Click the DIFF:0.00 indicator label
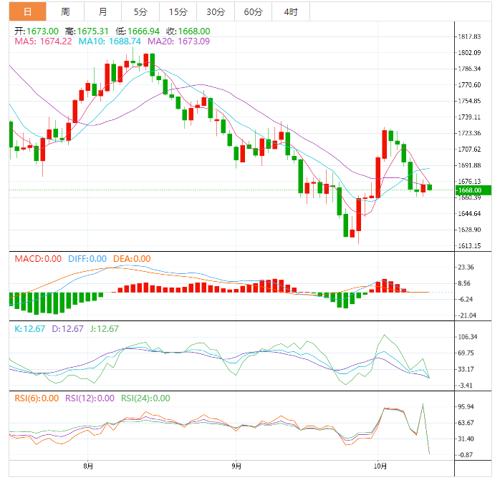 click(x=87, y=258)
